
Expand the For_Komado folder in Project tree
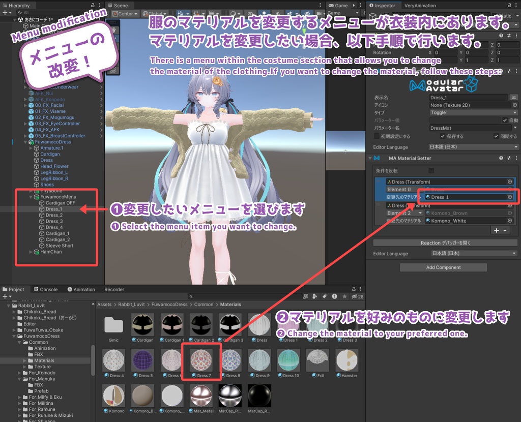tap(19, 373)
